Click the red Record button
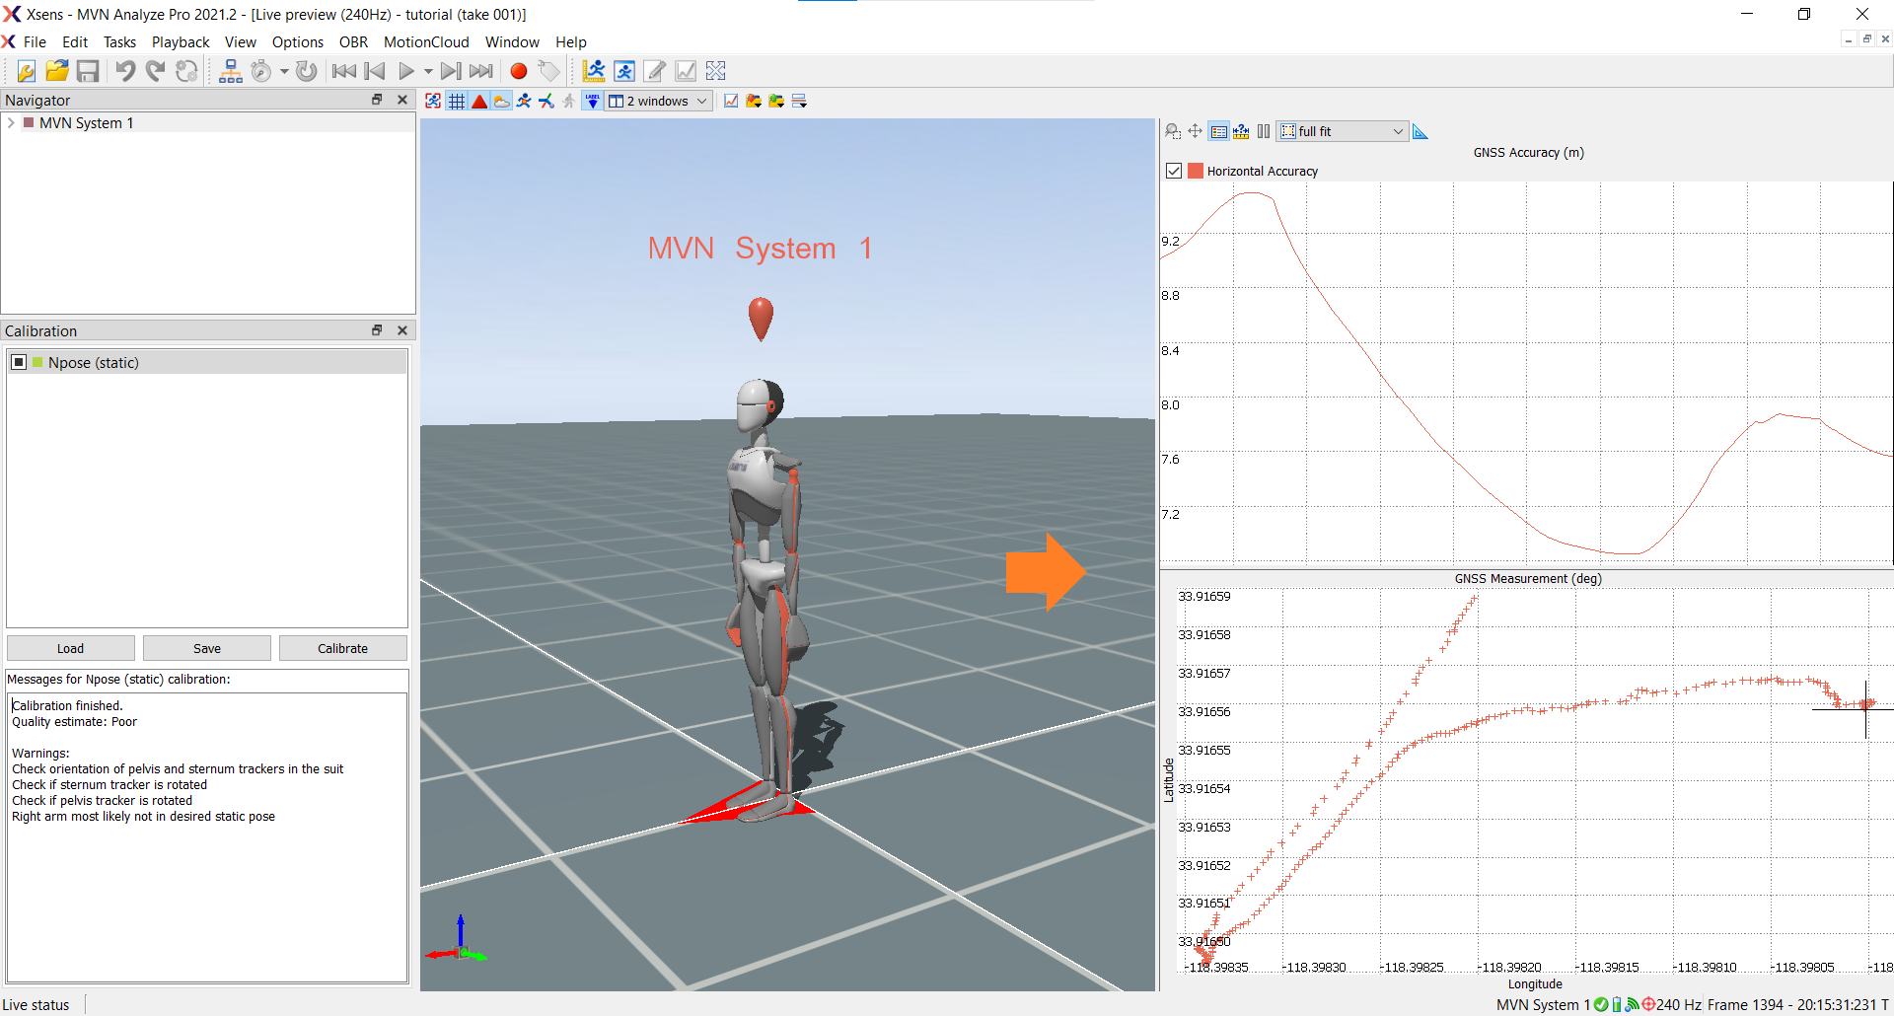 pos(518,71)
